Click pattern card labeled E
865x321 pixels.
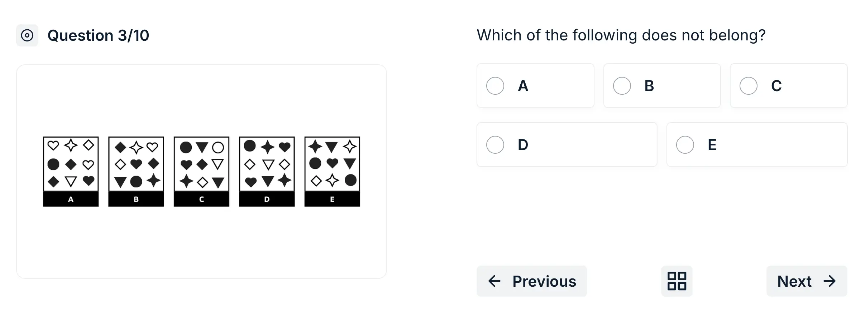(332, 164)
